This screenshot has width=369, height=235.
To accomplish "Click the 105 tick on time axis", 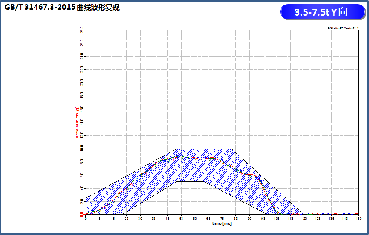I will tap(277, 219).
